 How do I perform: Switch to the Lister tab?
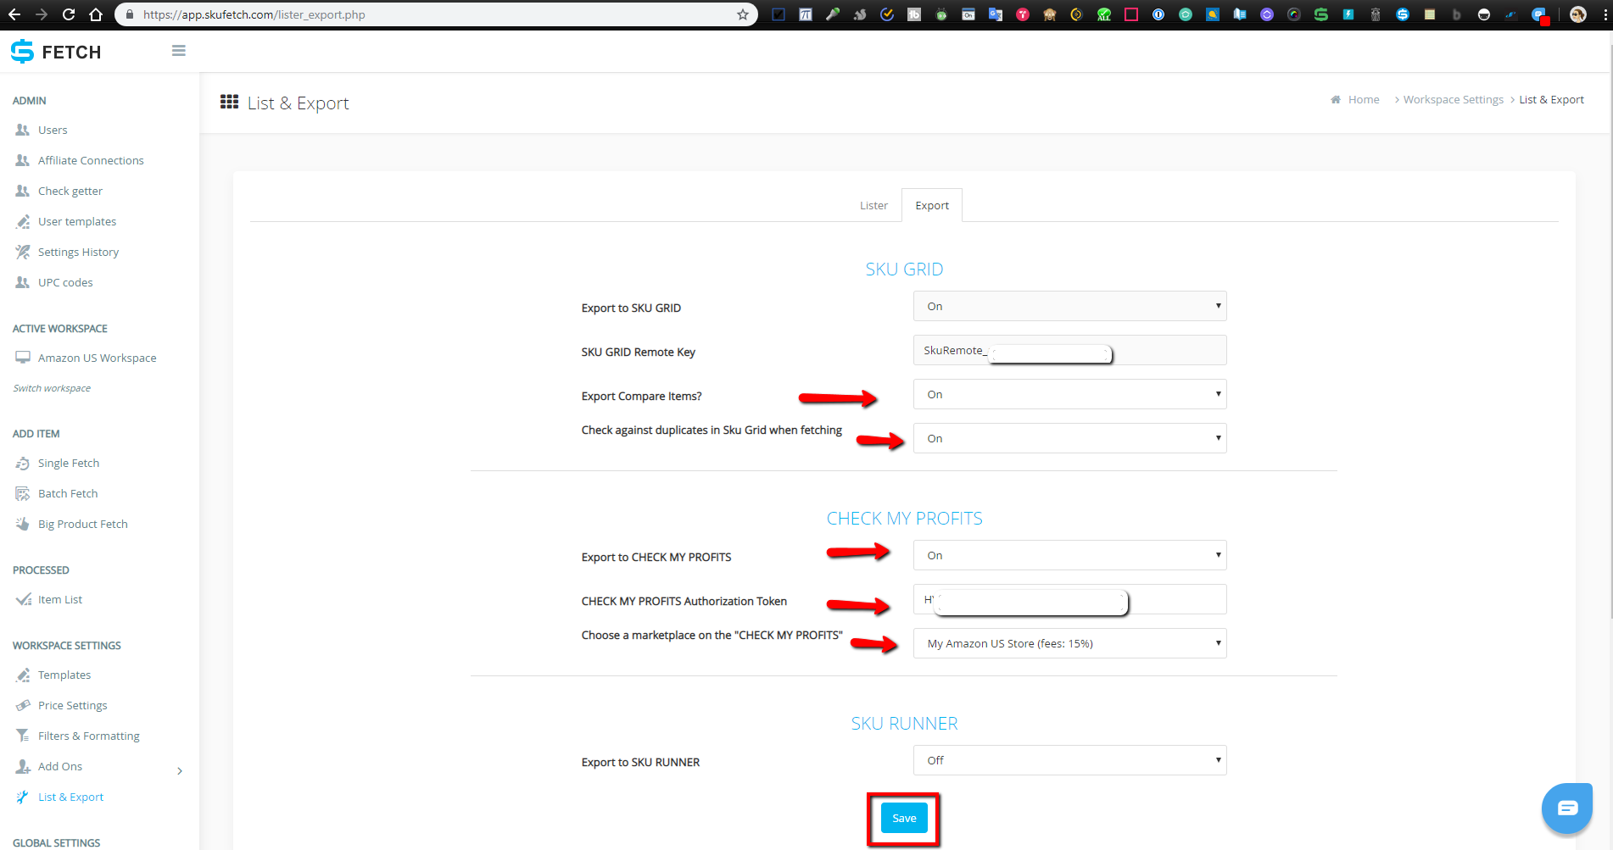click(x=873, y=205)
